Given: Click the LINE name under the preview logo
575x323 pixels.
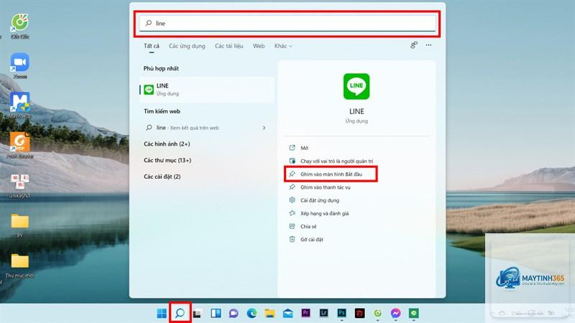Looking at the screenshot, I should tap(356, 111).
